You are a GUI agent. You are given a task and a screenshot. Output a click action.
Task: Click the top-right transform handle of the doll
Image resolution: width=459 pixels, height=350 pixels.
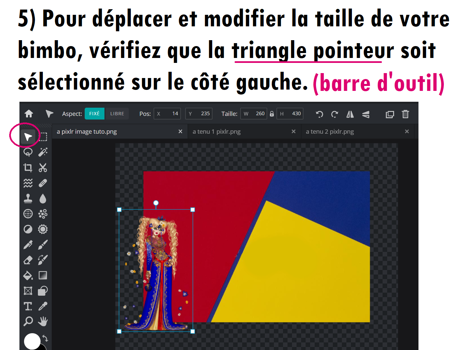point(193,209)
